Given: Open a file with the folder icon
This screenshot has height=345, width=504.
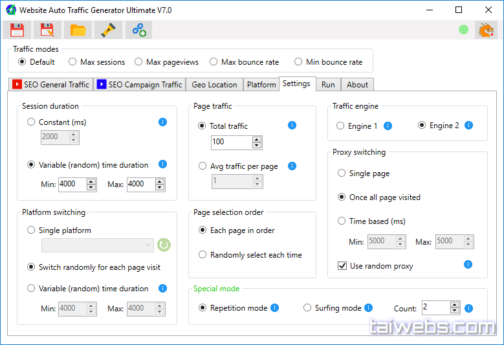Looking at the screenshot, I should point(78,30).
